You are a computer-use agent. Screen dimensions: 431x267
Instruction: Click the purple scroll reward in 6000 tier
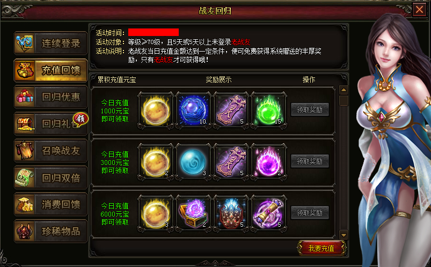268,213
